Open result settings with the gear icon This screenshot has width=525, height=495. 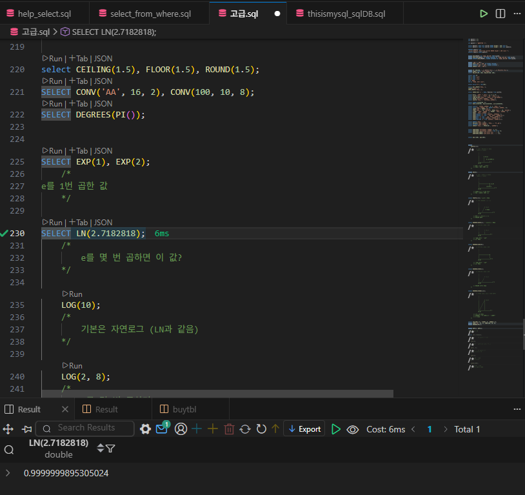[145, 429]
